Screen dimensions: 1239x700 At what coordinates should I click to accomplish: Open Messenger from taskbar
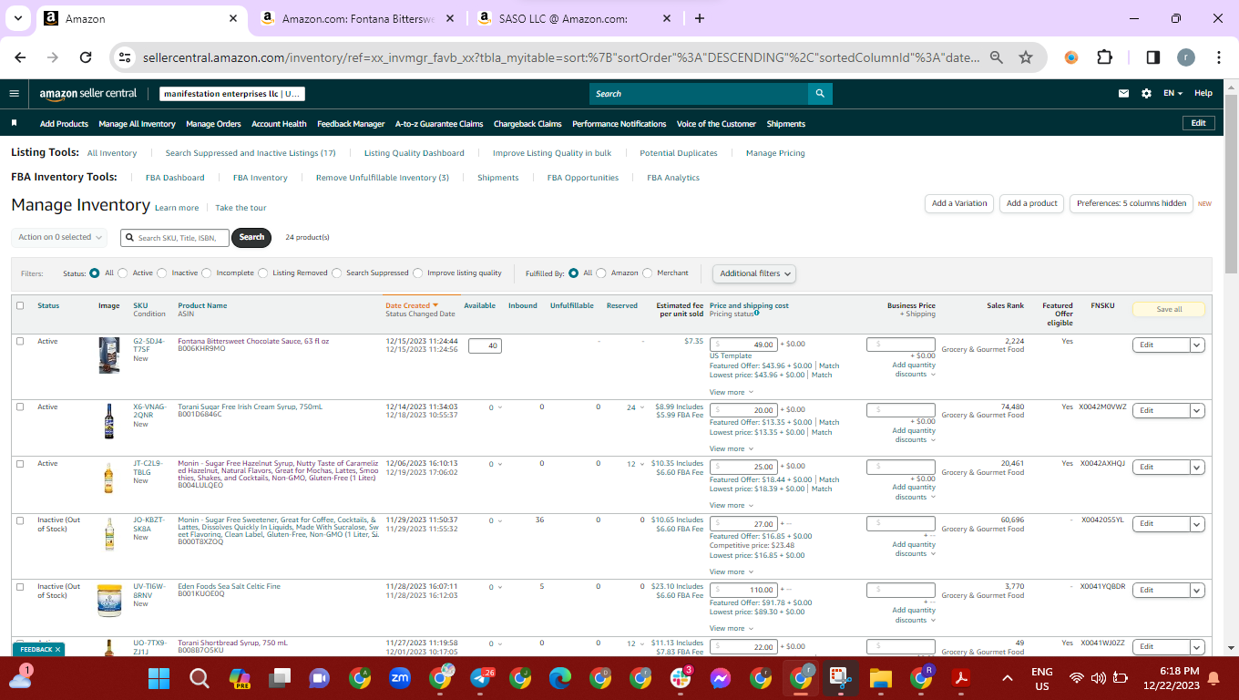[x=720, y=678]
